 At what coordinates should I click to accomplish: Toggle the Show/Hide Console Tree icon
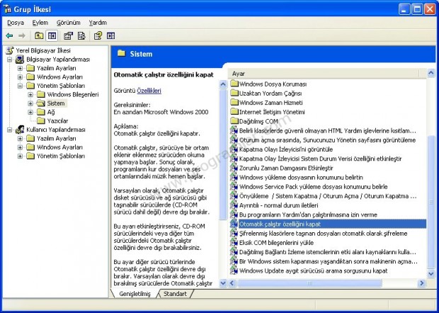pos(52,35)
